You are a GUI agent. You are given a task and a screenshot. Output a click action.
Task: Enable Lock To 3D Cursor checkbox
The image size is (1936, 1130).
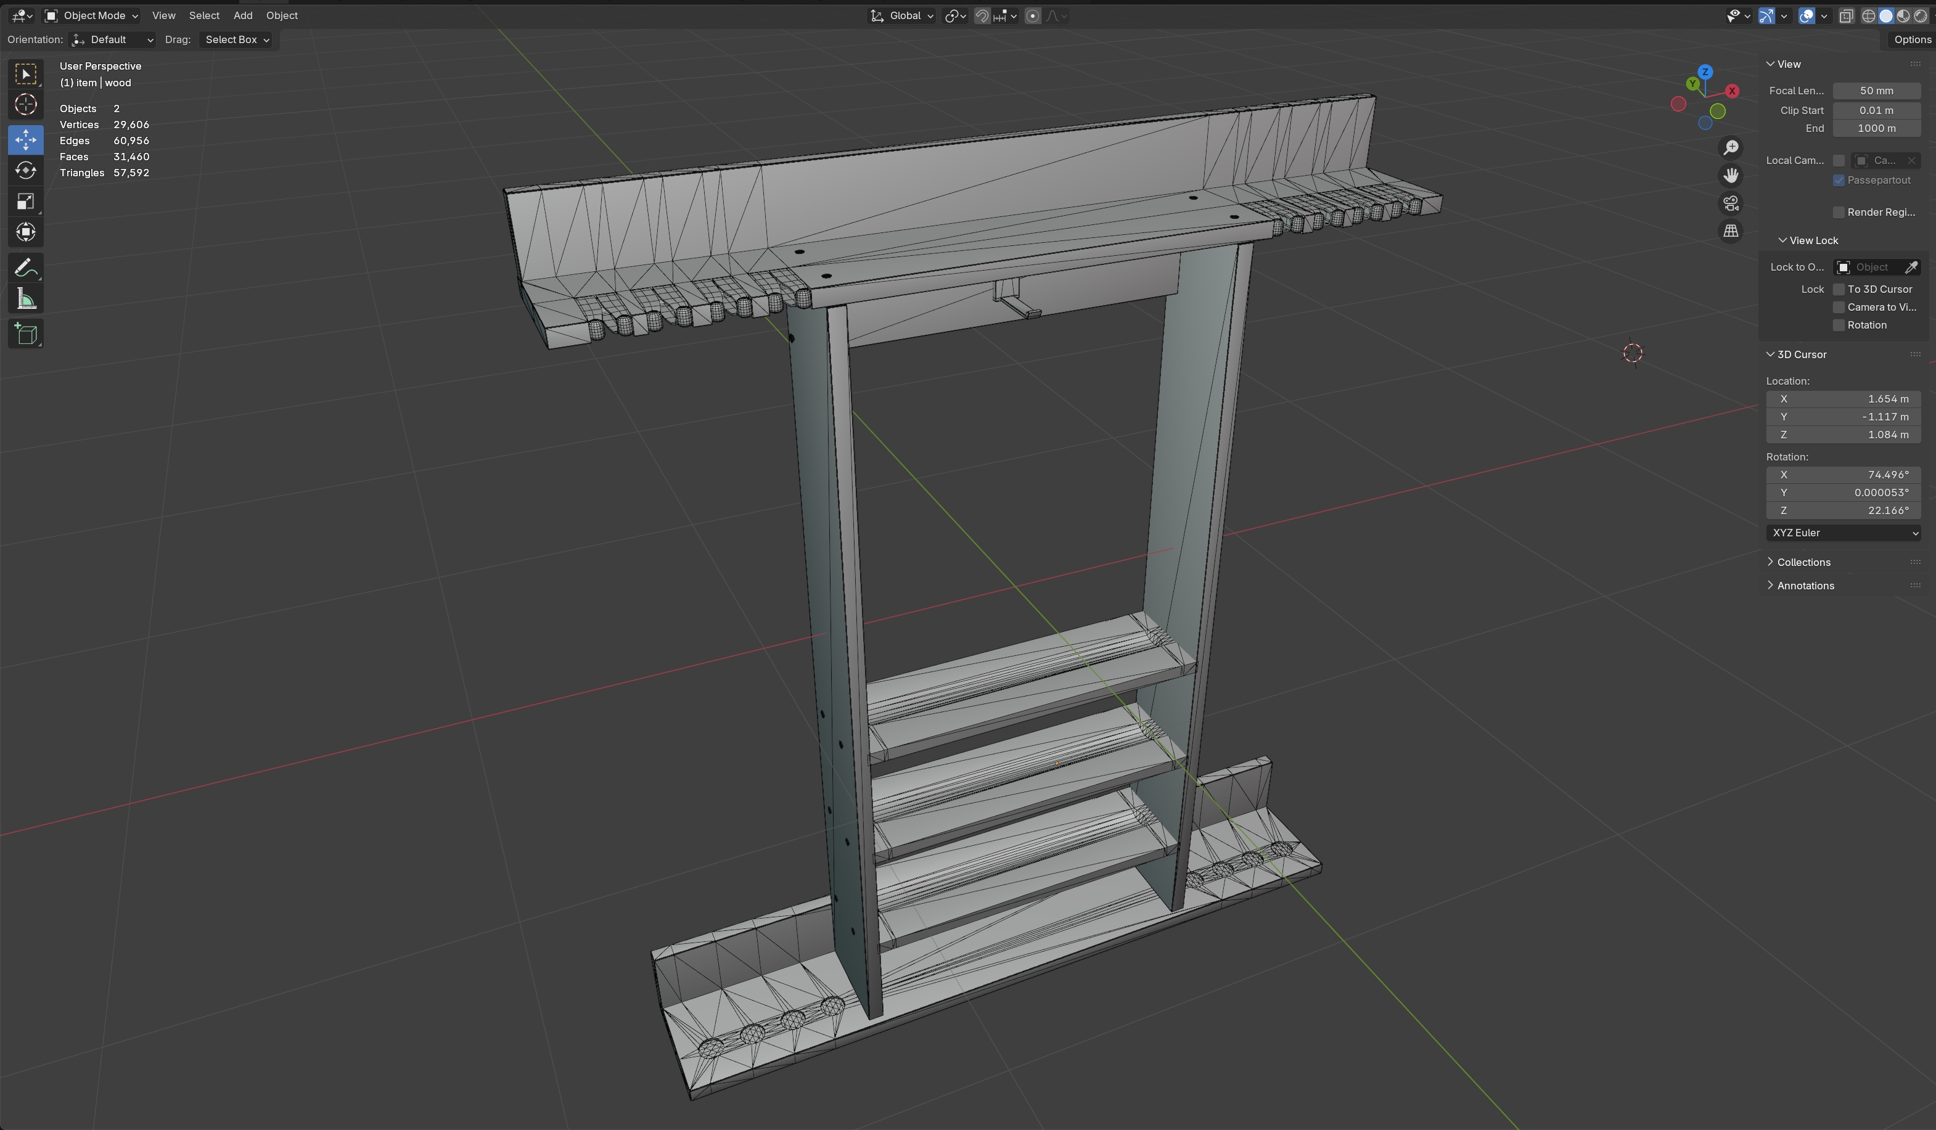(x=1839, y=290)
